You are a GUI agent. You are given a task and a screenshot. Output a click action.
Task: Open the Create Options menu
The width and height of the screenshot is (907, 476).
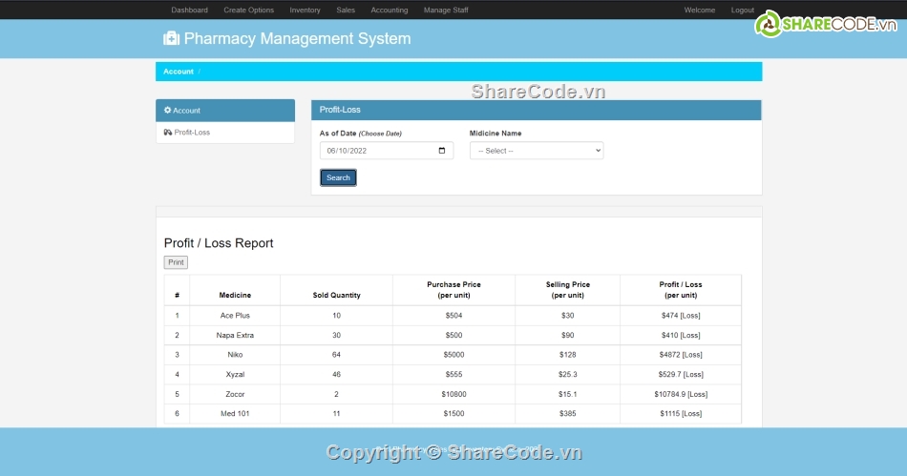(248, 10)
